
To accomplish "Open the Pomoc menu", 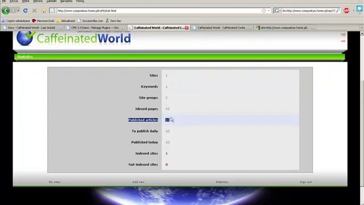I will click(x=80, y=1).
